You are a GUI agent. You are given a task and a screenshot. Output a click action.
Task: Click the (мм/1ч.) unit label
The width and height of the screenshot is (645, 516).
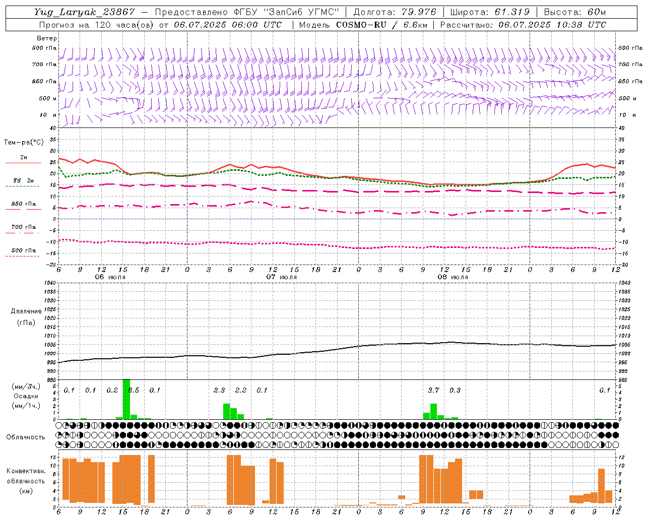26,406
